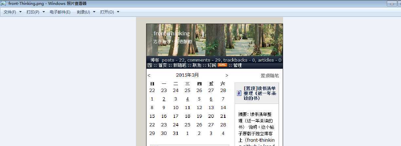Open the 打印(P) menu

click(x=33, y=12)
